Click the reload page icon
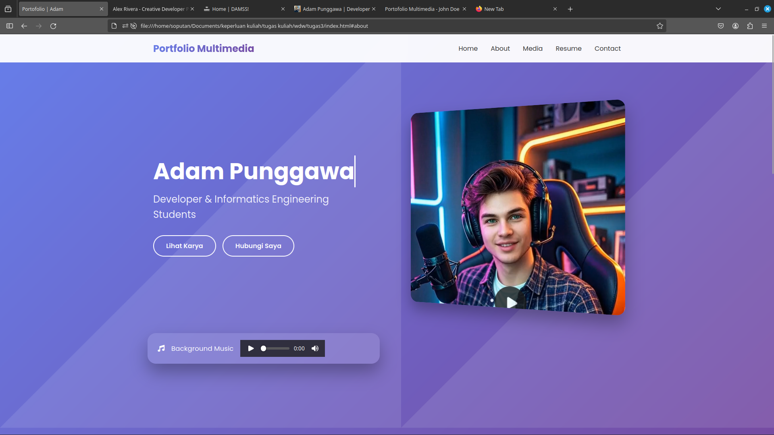Viewport: 774px width, 435px height. pos(53,26)
